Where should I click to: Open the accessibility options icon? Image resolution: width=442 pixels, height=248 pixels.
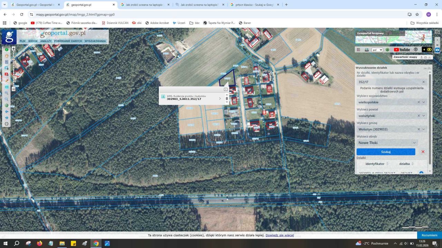[x=416, y=50]
